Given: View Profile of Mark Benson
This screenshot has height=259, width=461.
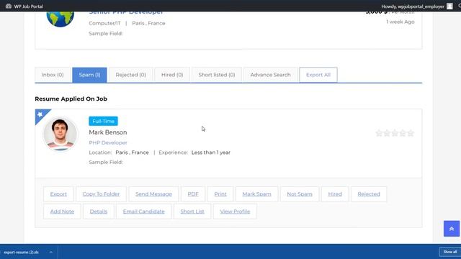Looking at the screenshot, I should pos(235,212).
